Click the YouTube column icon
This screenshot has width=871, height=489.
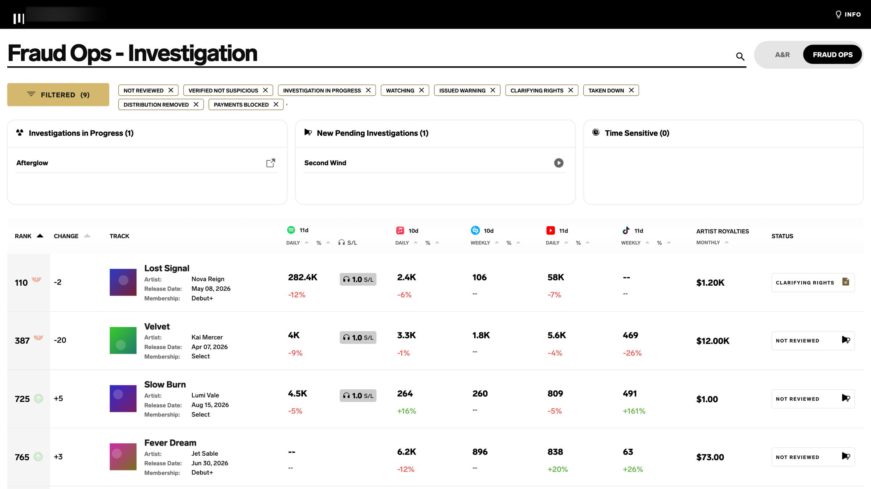pyautogui.click(x=550, y=231)
